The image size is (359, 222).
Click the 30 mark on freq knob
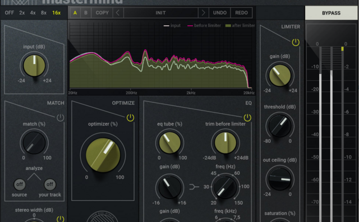[206, 187]
